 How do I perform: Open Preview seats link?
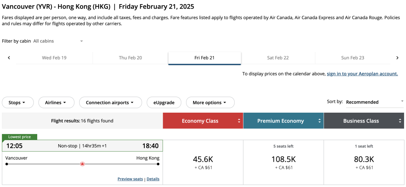[x=130, y=179]
